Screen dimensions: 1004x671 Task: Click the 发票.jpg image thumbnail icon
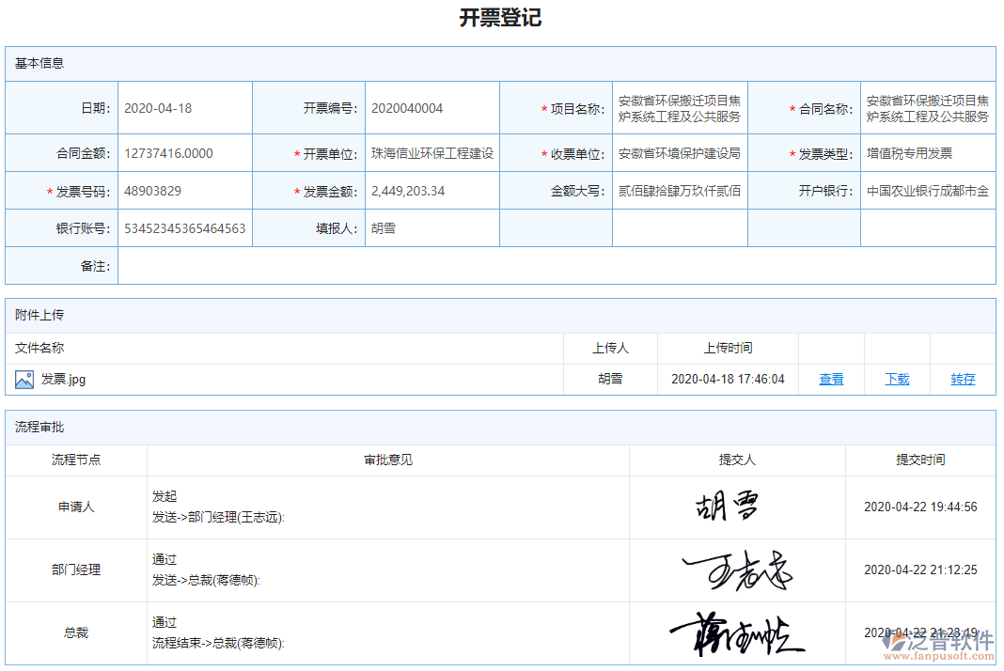(x=23, y=380)
